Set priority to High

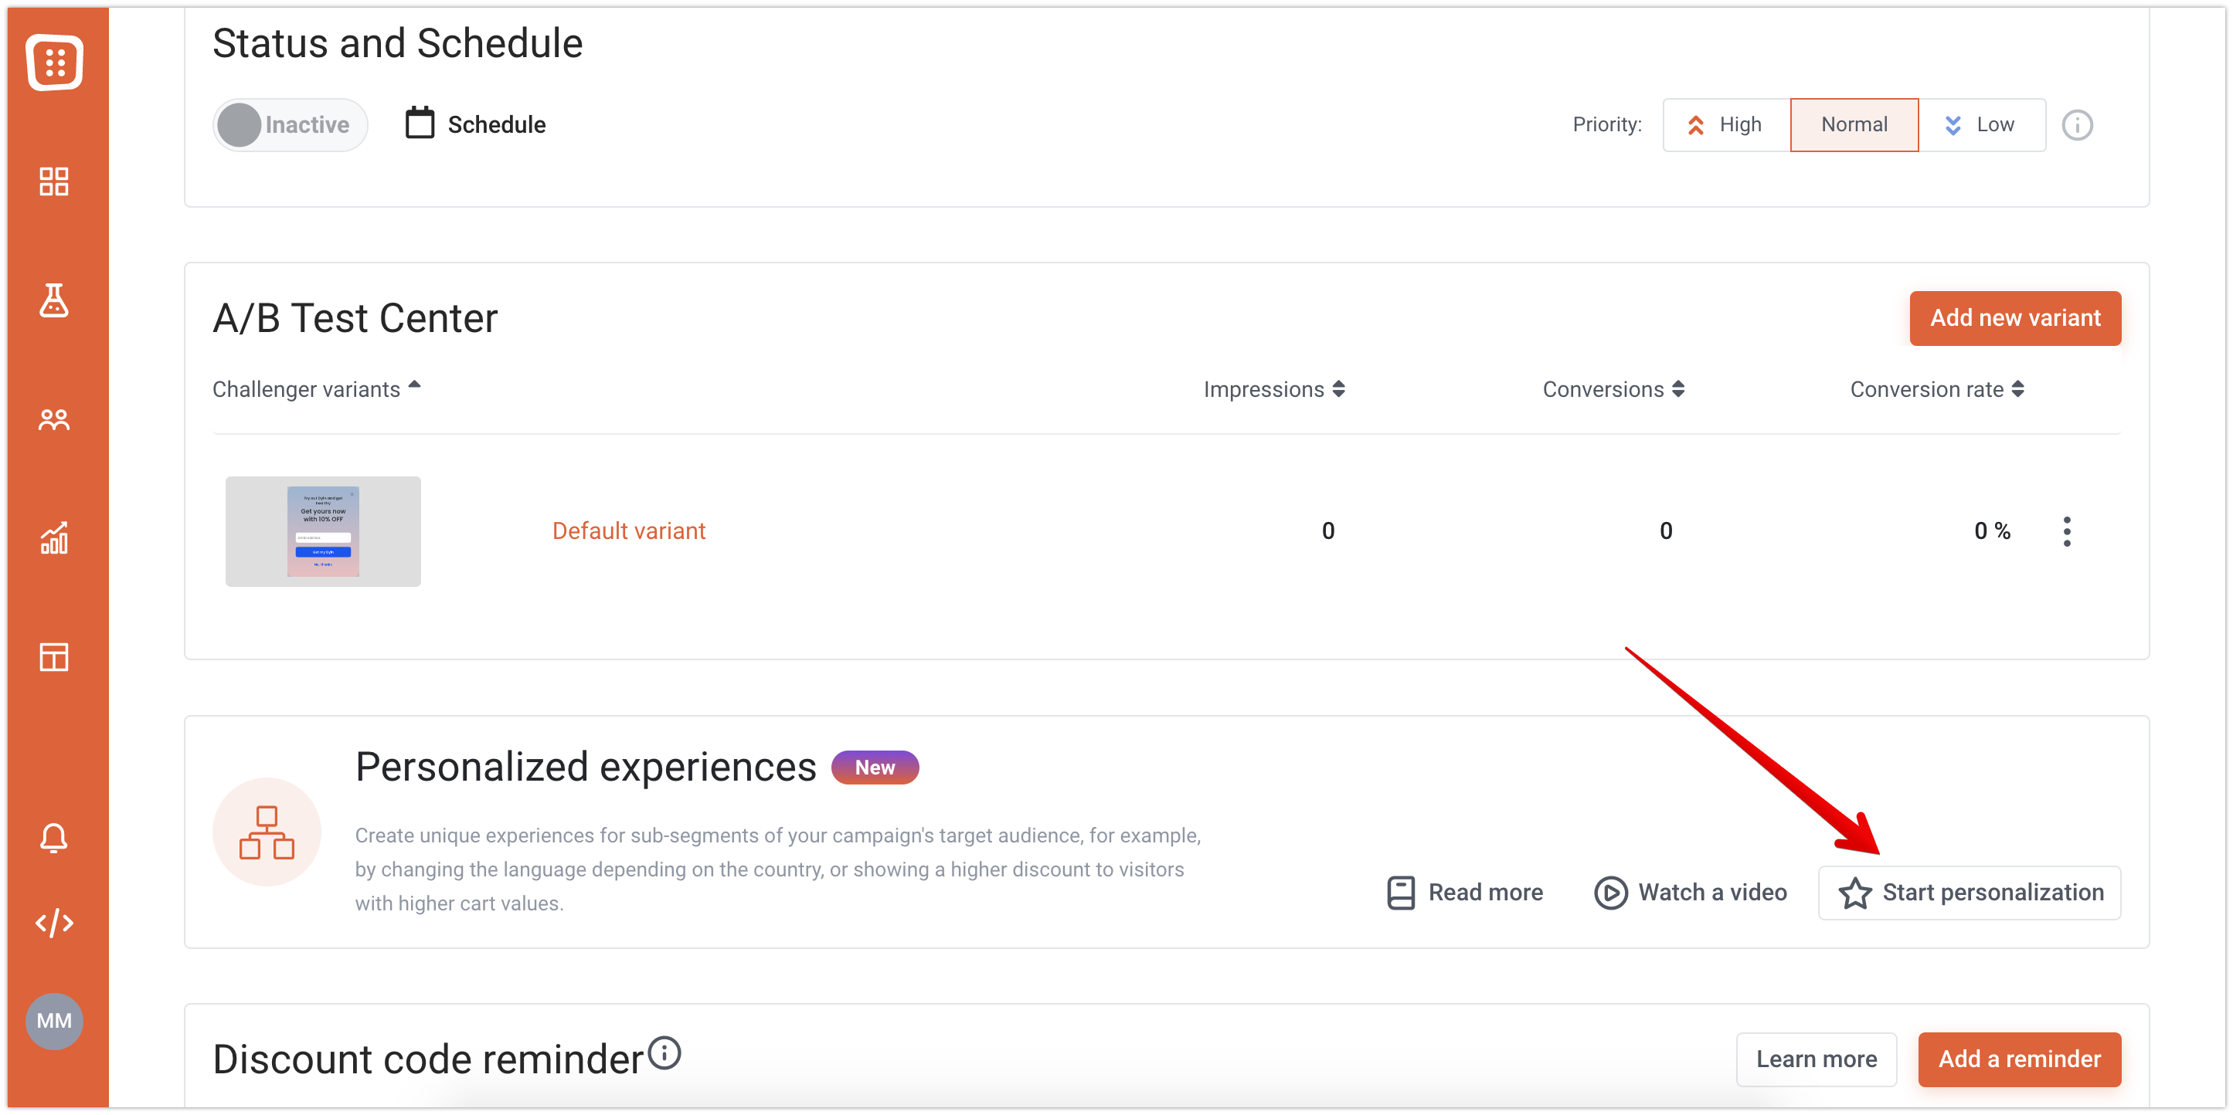point(1726,125)
